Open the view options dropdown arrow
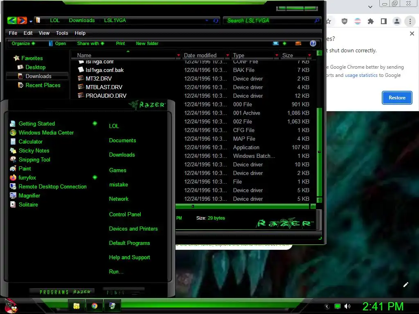 (x=284, y=43)
